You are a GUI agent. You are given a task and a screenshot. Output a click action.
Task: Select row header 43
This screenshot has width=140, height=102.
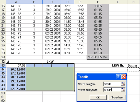click(3, 66)
